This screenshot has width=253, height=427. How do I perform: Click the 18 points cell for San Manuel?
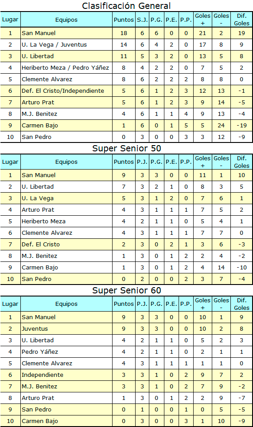pyautogui.click(x=124, y=33)
